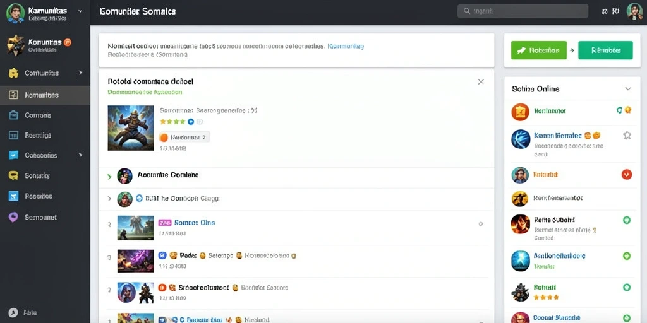Expand the Komunitas account chevron at top left
This screenshot has height=323, width=647.
pos(80,11)
